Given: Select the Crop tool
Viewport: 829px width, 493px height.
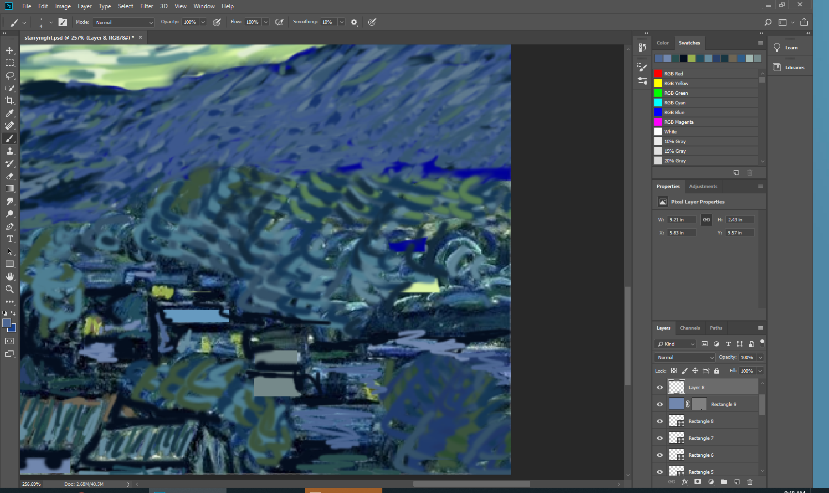Looking at the screenshot, I should click(x=10, y=101).
